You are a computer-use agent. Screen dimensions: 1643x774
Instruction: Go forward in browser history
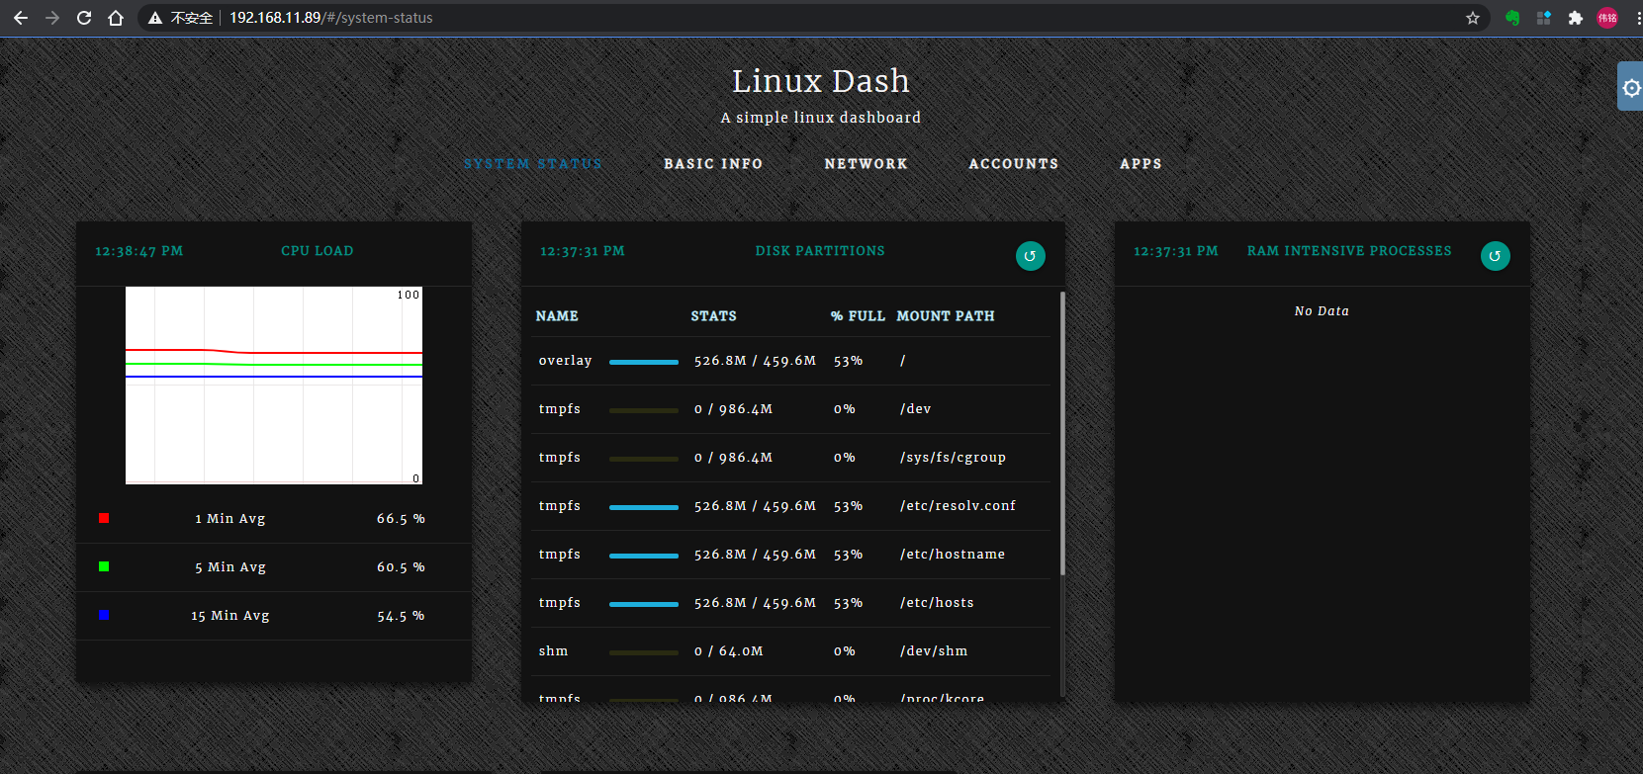tap(52, 18)
